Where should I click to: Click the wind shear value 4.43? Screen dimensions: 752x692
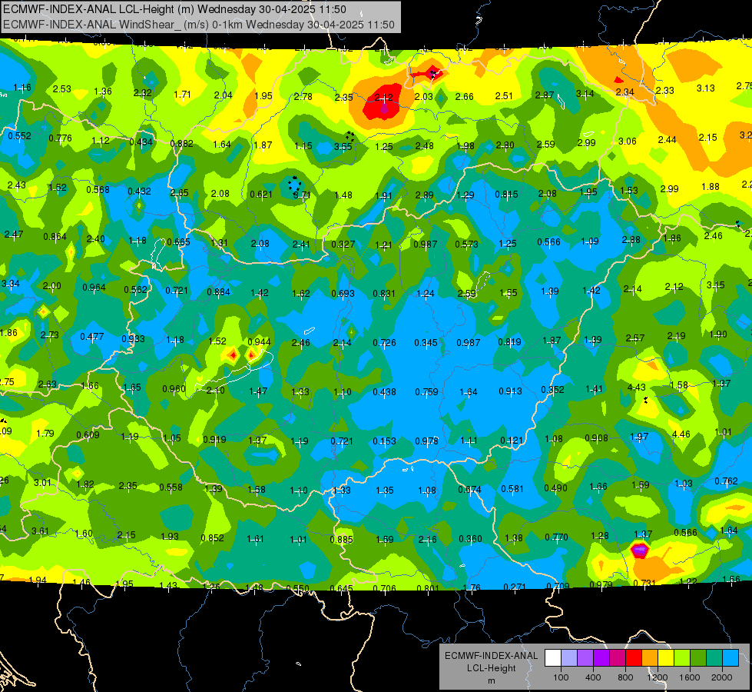tap(637, 387)
